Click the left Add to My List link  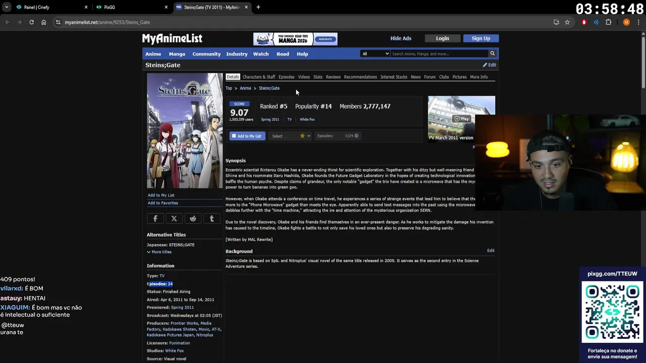(161, 195)
